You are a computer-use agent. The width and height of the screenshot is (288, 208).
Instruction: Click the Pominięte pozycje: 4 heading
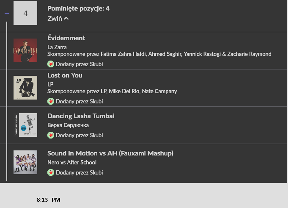click(x=78, y=8)
